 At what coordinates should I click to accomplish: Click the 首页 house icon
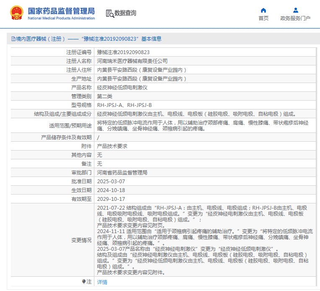click(263, 10)
